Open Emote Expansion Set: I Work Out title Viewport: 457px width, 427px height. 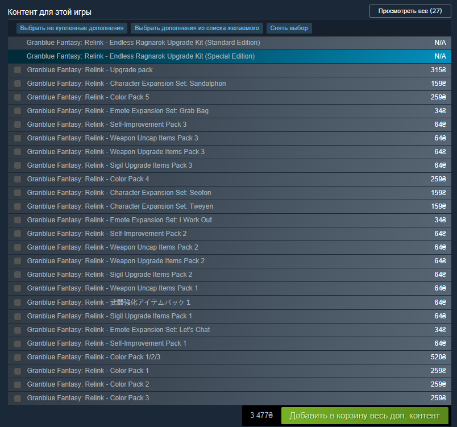point(119,220)
